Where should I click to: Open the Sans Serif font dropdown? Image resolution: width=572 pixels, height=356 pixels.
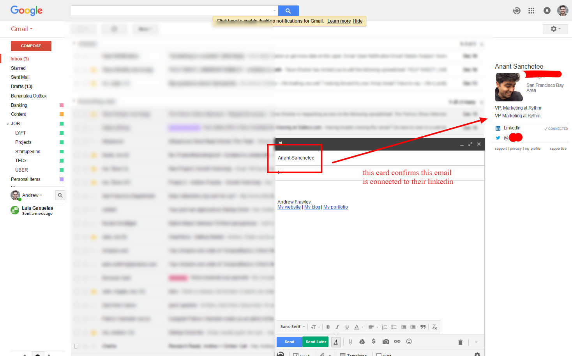pyautogui.click(x=293, y=327)
